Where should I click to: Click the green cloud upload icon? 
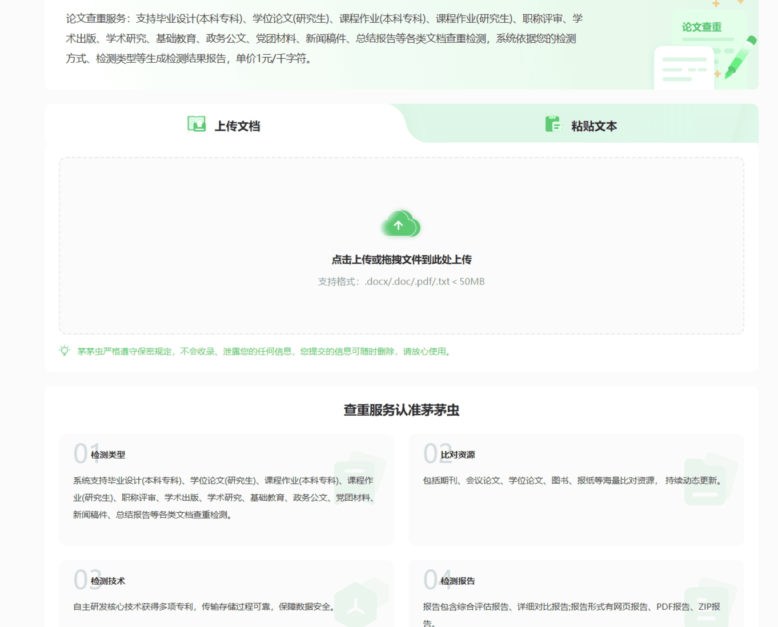[401, 224]
